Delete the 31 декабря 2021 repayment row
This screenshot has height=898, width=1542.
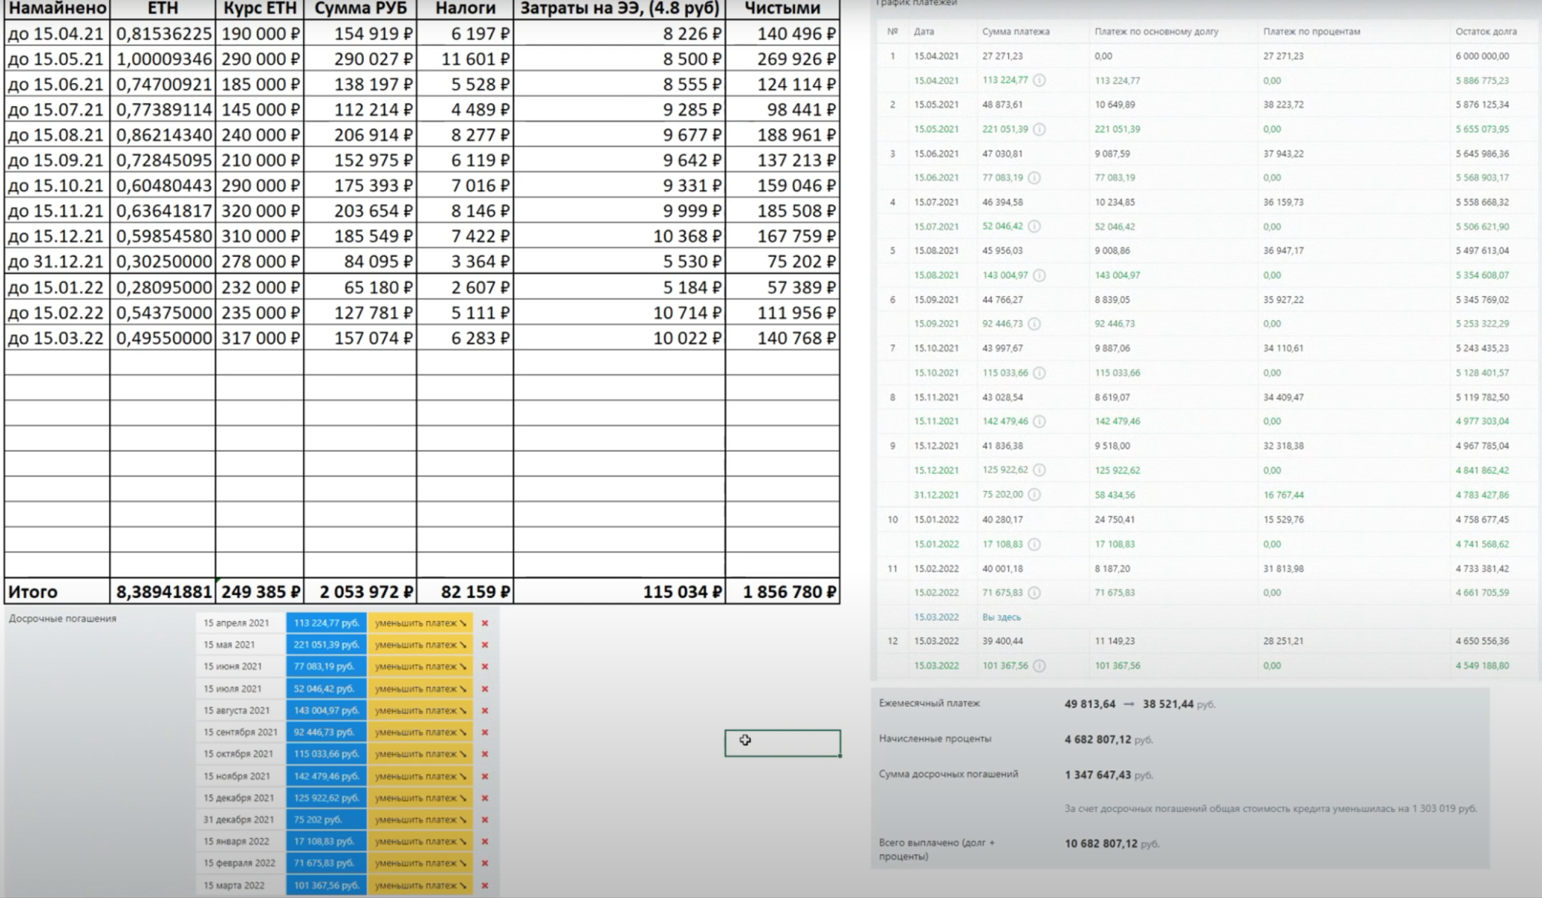[x=484, y=819]
